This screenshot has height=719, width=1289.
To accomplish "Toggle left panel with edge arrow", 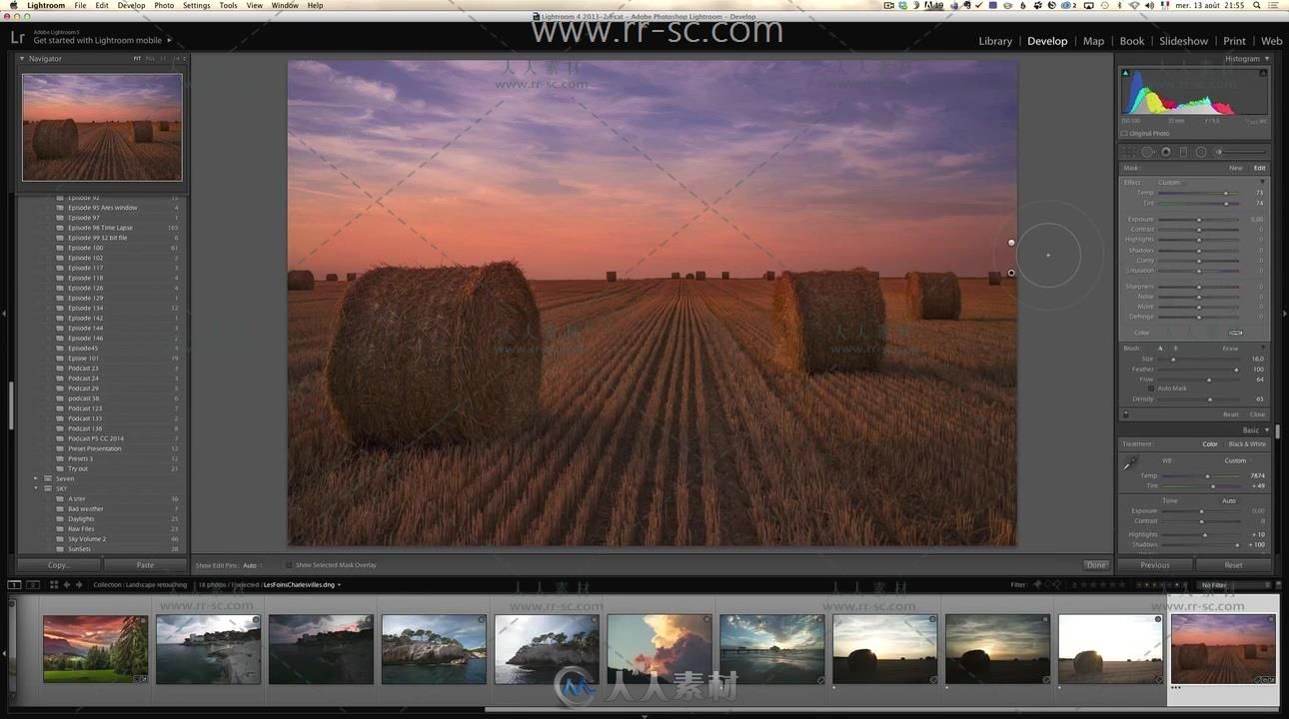I will click(x=4, y=314).
